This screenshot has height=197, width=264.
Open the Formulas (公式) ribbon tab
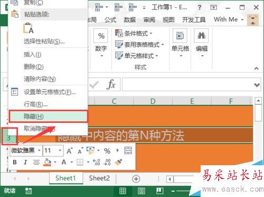110,20
